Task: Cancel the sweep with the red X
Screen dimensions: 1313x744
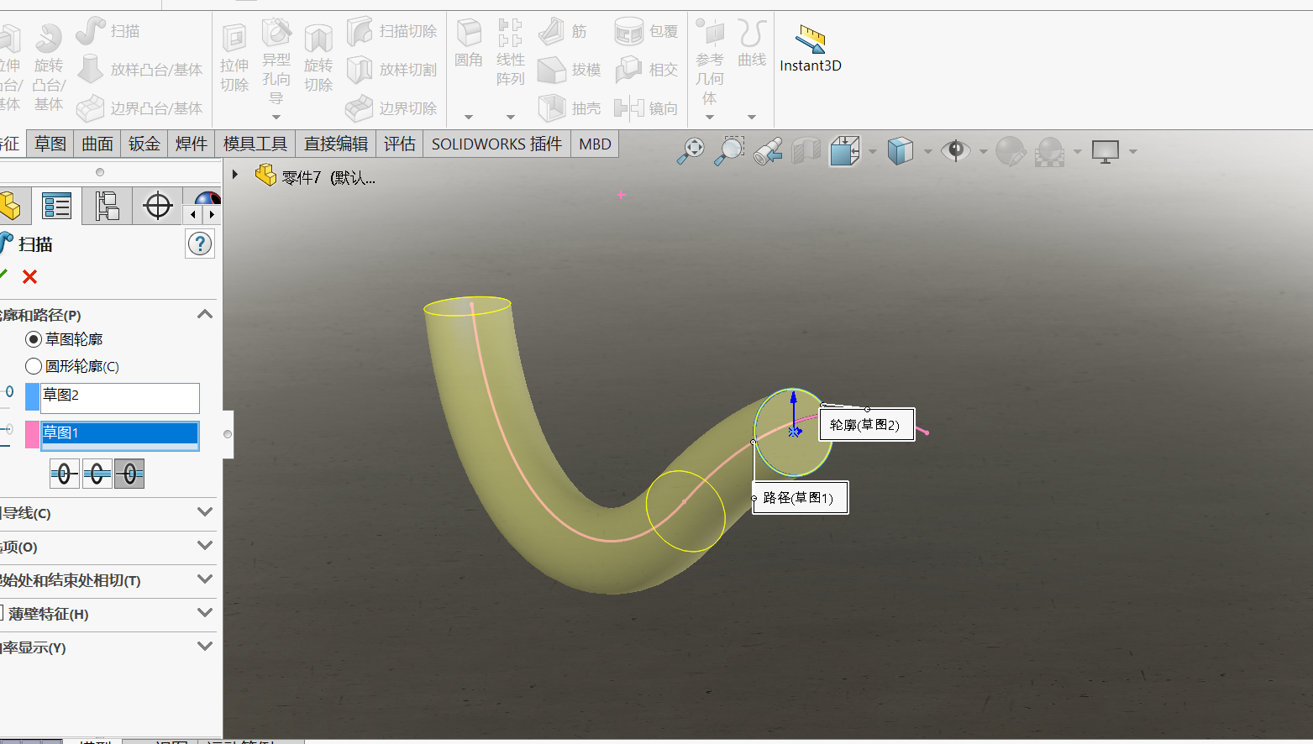Action: (x=30, y=277)
